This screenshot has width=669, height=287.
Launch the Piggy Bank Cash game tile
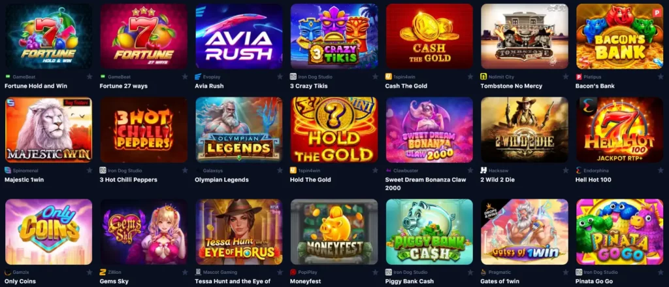[429, 232]
